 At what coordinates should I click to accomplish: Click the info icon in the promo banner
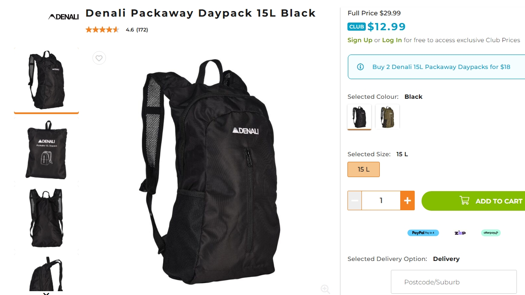coord(360,67)
